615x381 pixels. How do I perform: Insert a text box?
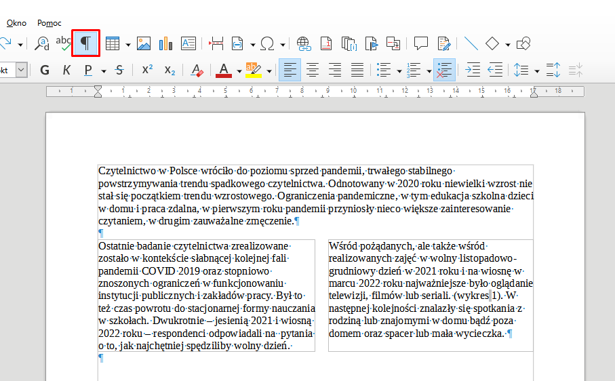[189, 43]
